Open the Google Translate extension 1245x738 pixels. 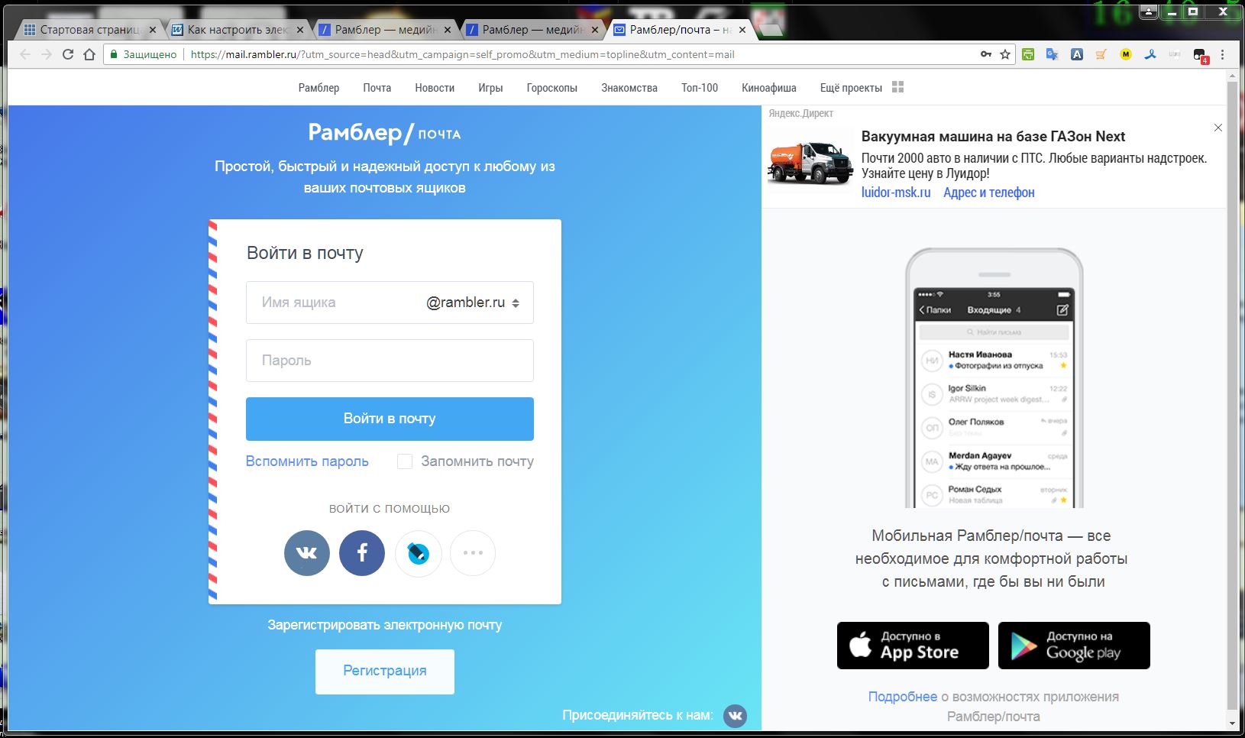1053,54
